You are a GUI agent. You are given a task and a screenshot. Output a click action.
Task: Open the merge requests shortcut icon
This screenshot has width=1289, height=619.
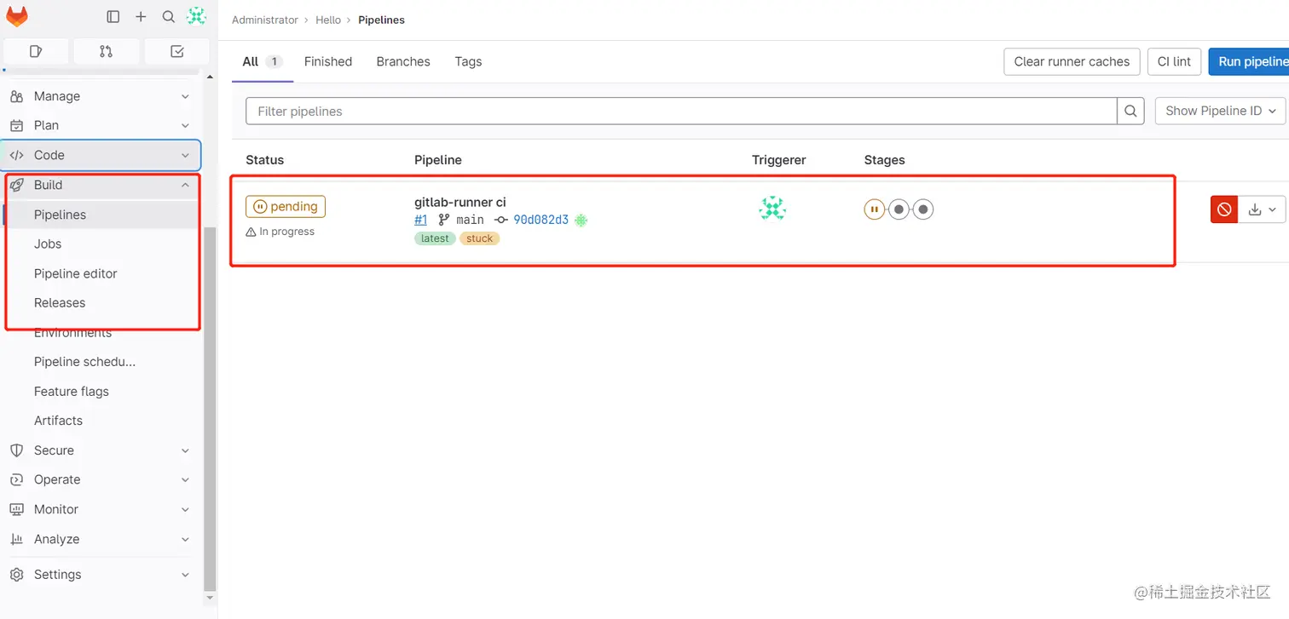106,51
